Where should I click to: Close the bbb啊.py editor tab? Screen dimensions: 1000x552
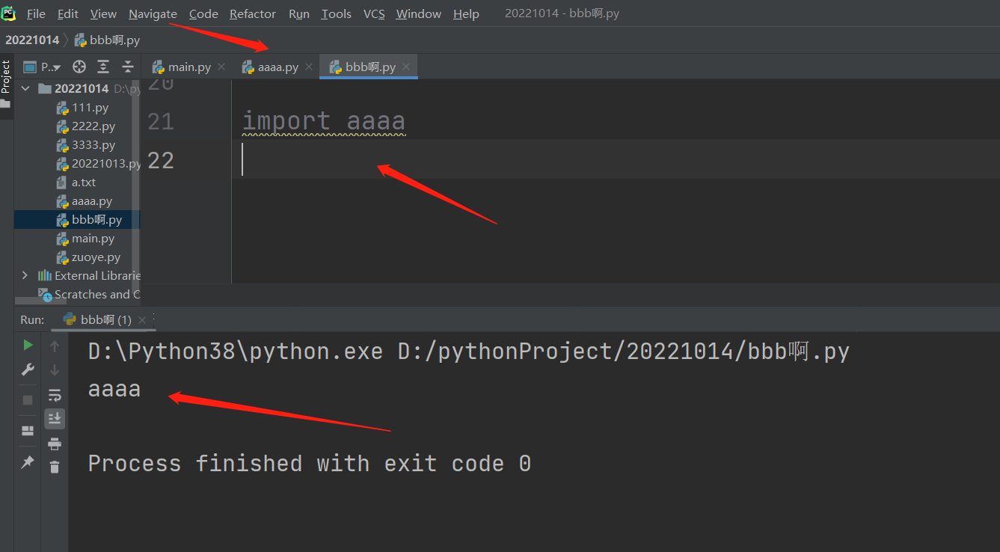point(406,67)
